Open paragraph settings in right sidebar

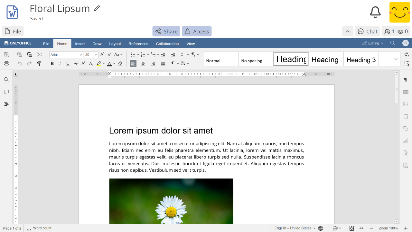click(x=406, y=80)
